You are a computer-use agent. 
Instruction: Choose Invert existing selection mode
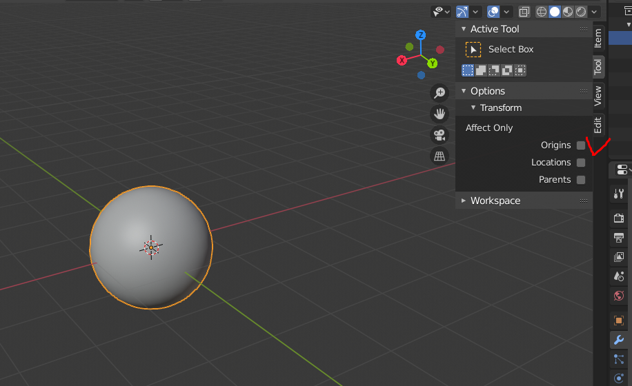pos(507,70)
